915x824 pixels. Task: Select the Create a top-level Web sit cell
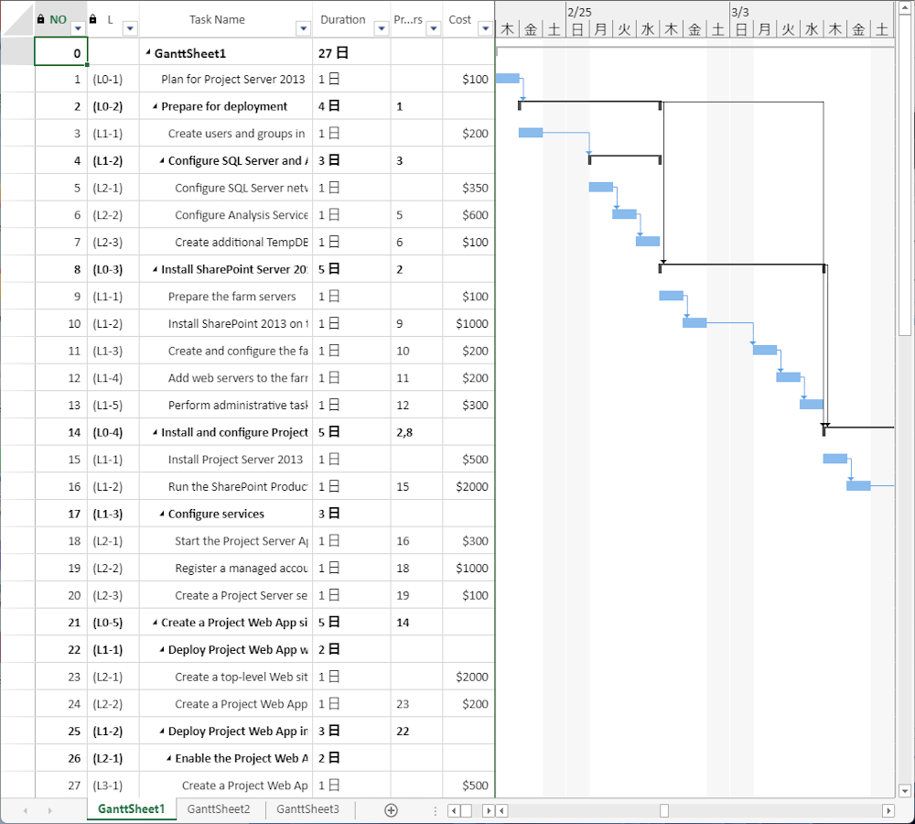[226, 677]
